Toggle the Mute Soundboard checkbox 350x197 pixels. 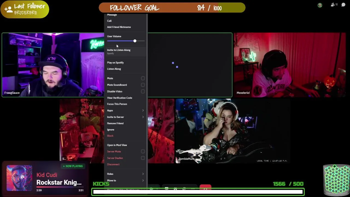(143, 85)
